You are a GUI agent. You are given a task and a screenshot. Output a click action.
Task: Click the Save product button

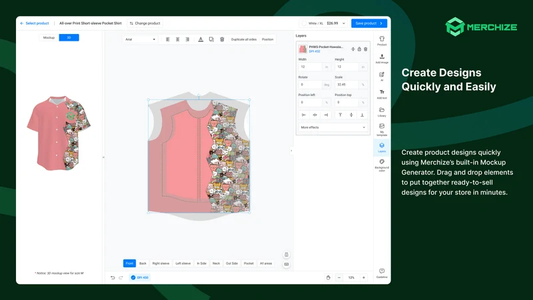tap(369, 23)
